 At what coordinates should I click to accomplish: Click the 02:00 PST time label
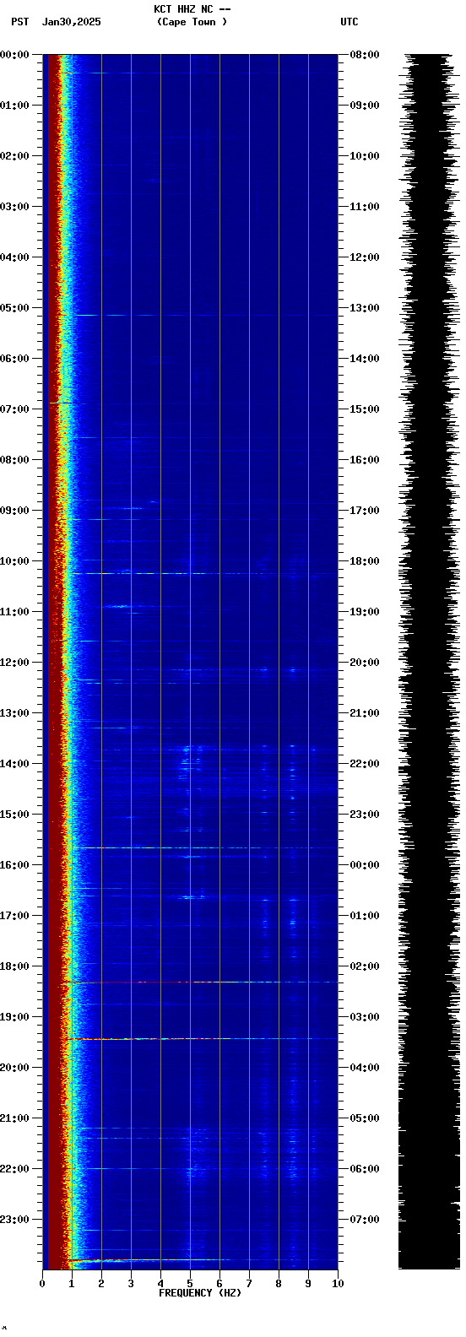click(x=14, y=156)
